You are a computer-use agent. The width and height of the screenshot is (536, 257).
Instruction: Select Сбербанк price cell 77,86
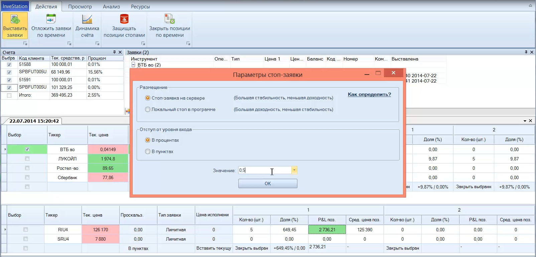108,177
